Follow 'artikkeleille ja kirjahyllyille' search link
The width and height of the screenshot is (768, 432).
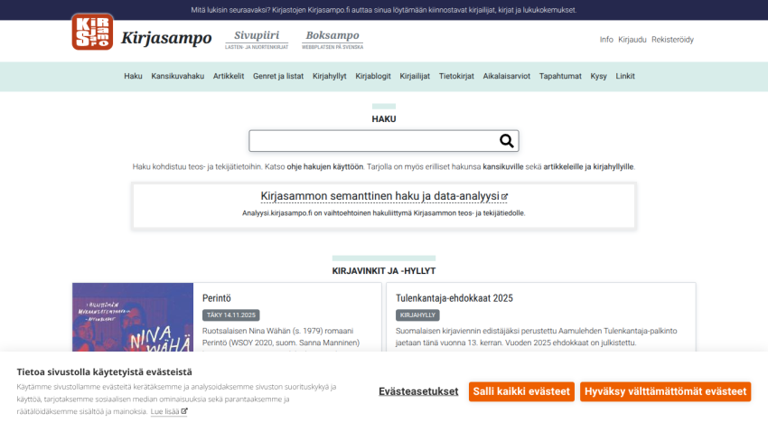(x=588, y=166)
